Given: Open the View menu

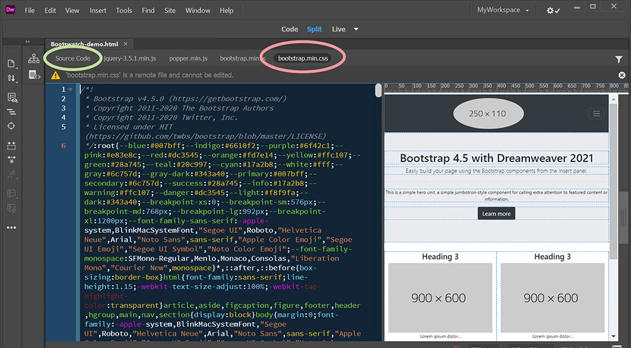Looking at the screenshot, I should click(72, 11).
